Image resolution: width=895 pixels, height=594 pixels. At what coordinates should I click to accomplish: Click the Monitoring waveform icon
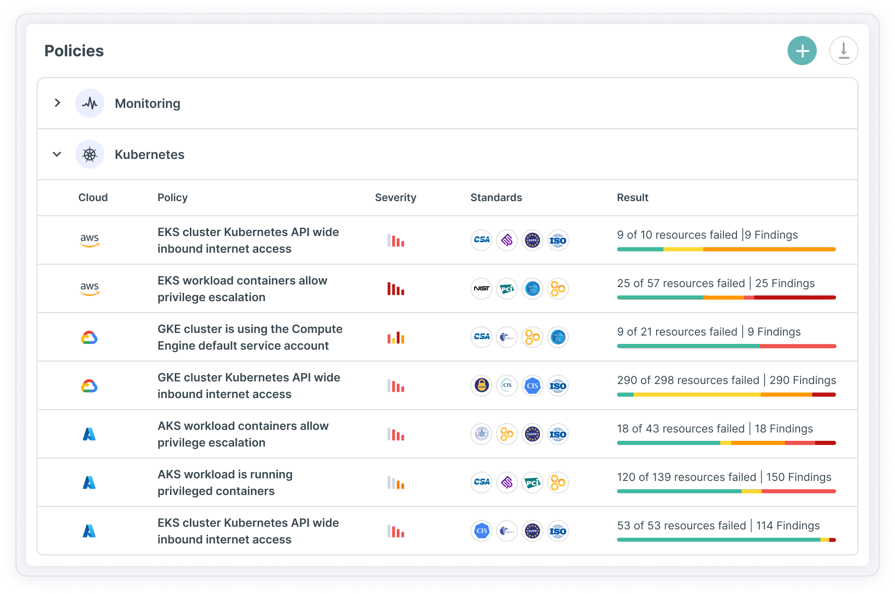pos(90,103)
